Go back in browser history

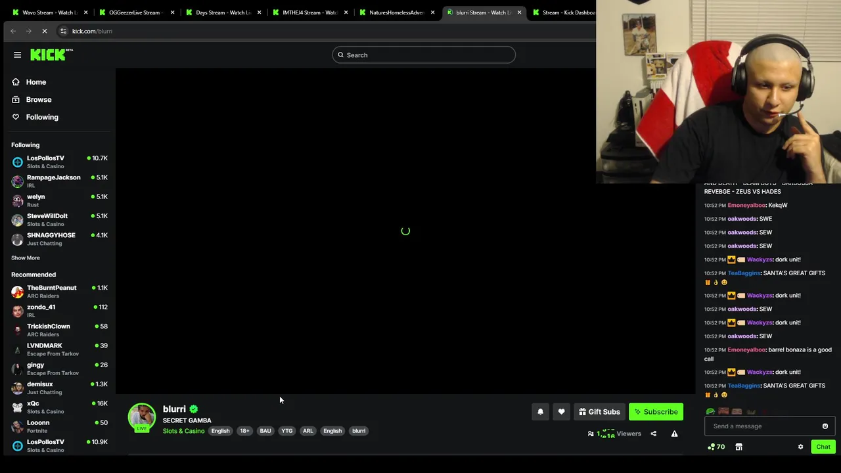pyautogui.click(x=13, y=31)
